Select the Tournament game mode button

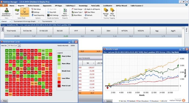[x=25, y=12]
